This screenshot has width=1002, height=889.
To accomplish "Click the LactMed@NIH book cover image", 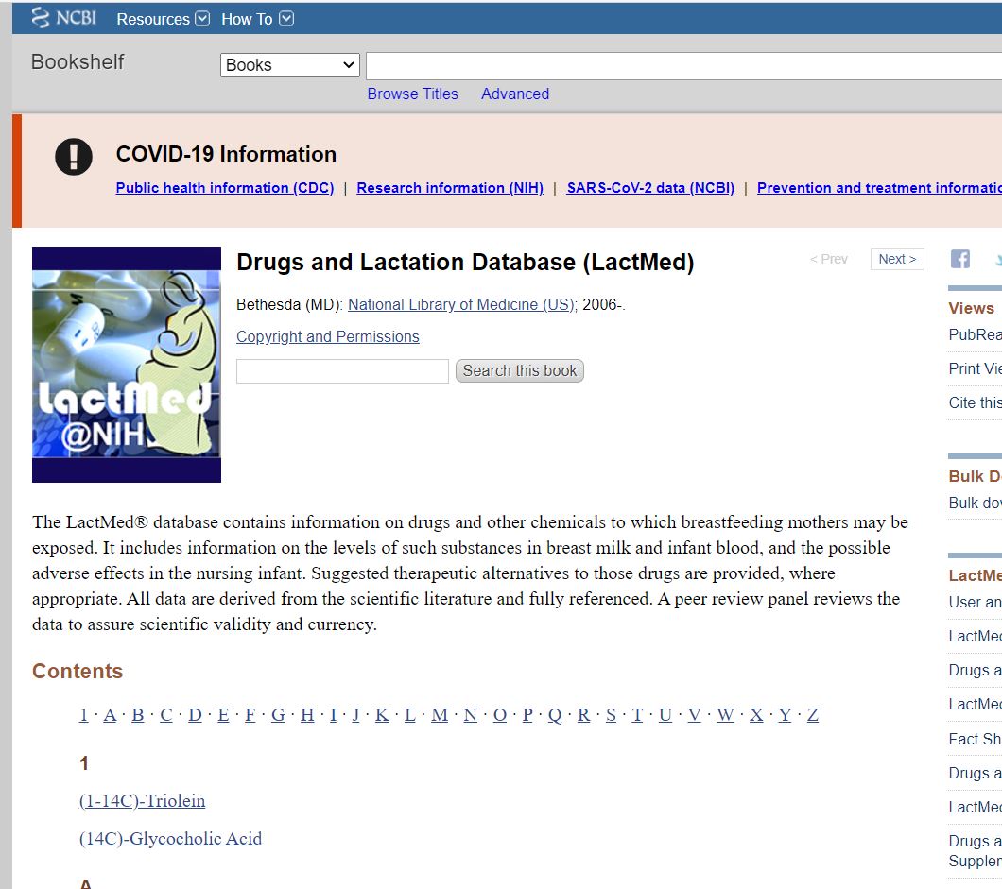I will pos(127,365).
